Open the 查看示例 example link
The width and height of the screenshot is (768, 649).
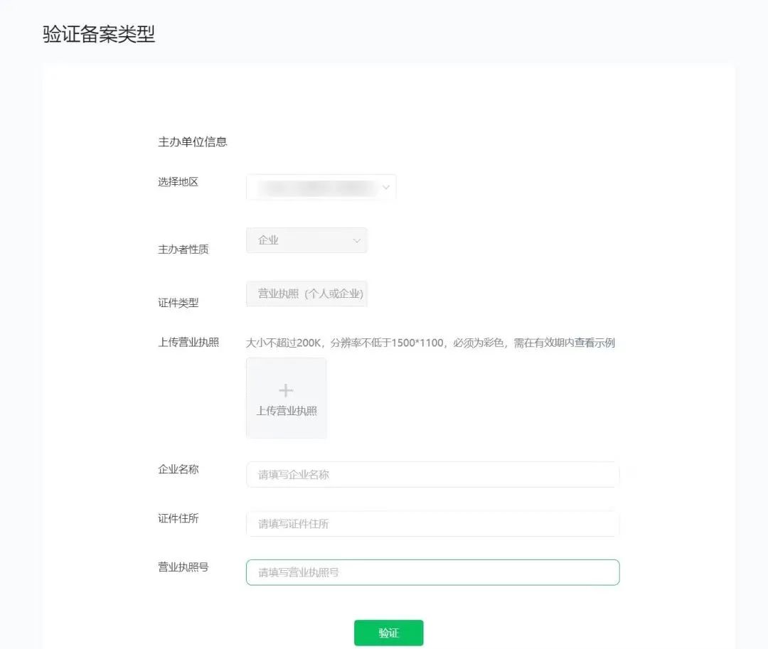click(594, 343)
